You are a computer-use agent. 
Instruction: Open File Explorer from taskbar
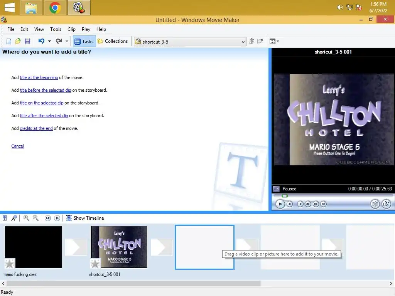[x=31, y=8]
